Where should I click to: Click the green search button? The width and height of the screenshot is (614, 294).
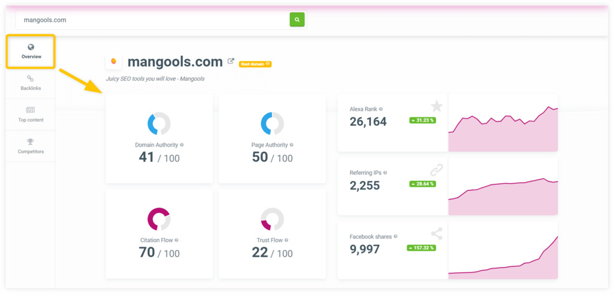(x=297, y=20)
